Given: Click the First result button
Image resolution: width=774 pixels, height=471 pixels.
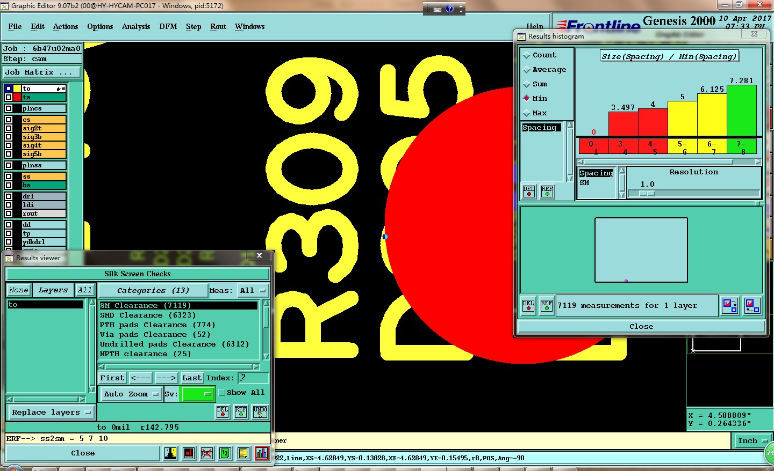Looking at the screenshot, I should coord(112,378).
